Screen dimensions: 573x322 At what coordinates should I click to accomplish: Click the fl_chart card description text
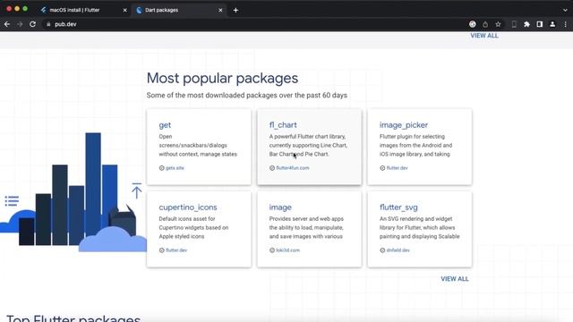(308, 145)
